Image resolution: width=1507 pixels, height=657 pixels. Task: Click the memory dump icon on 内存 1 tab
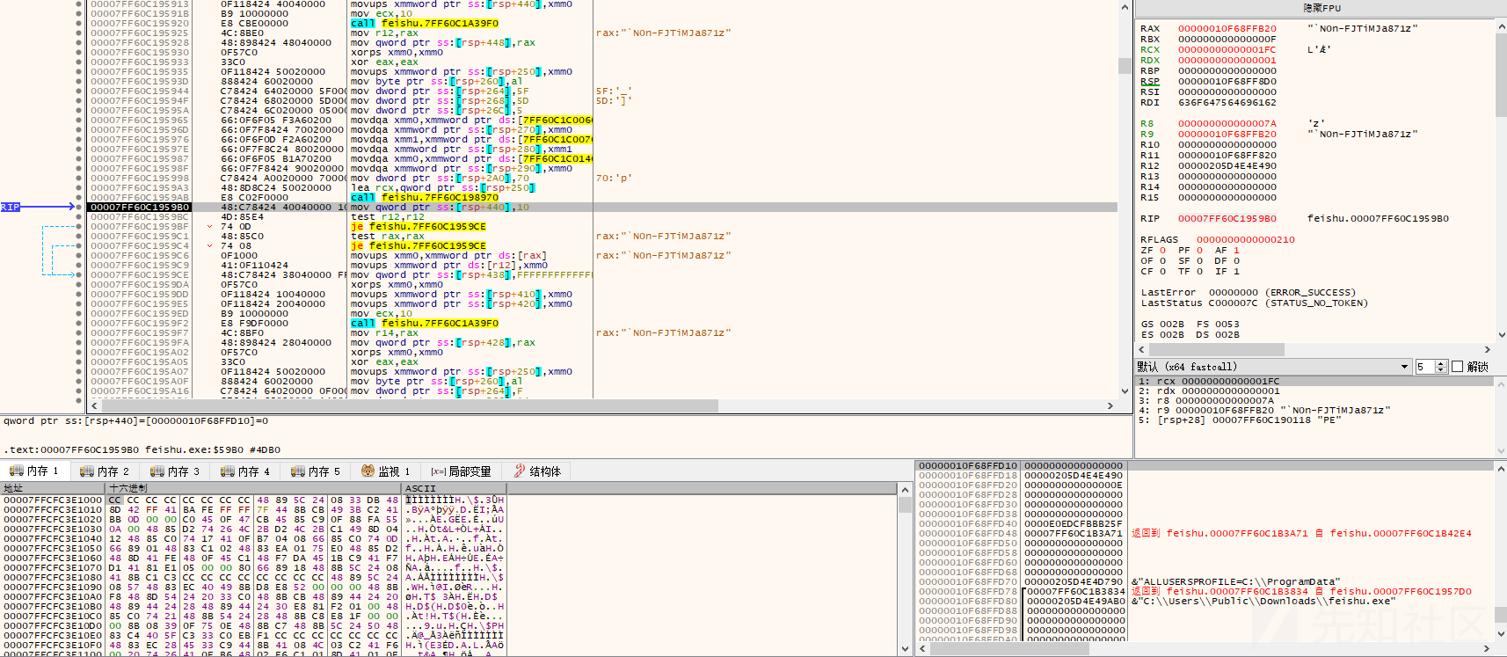click(16, 471)
